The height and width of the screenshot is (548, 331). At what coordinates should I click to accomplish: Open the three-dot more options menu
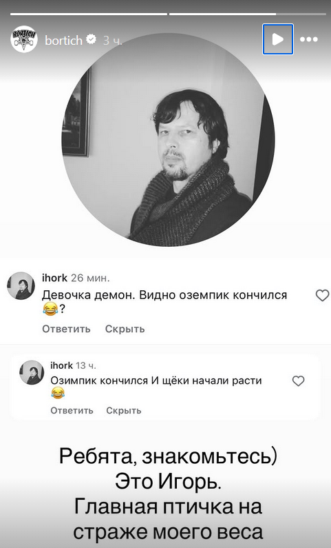pos(309,39)
